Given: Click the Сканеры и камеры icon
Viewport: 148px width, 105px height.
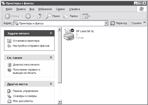Looking at the screenshot, I should click(9, 96).
